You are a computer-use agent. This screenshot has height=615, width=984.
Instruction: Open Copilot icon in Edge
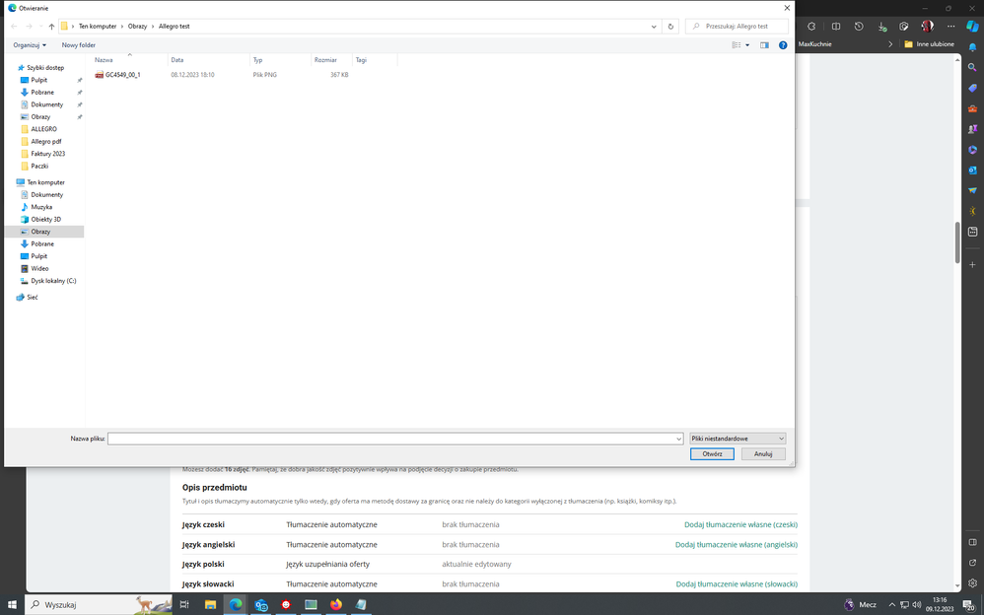tap(972, 27)
